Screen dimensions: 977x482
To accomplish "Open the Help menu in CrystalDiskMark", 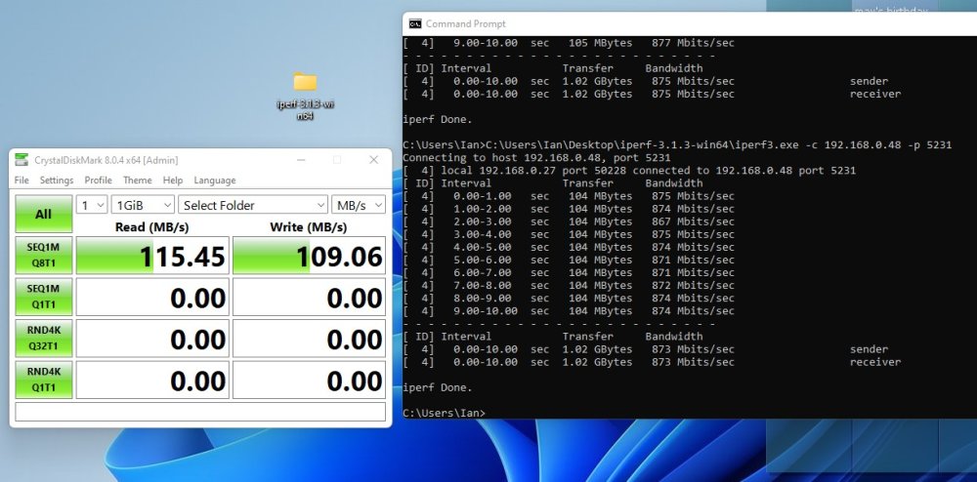I will pyautogui.click(x=173, y=181).
